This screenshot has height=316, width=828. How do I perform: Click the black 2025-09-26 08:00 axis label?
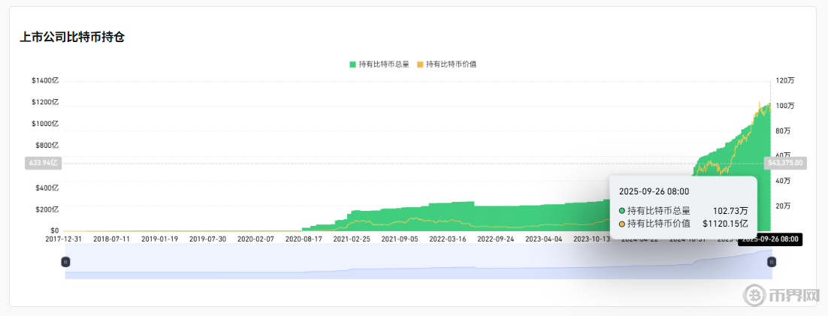click(x=769, y=239)
